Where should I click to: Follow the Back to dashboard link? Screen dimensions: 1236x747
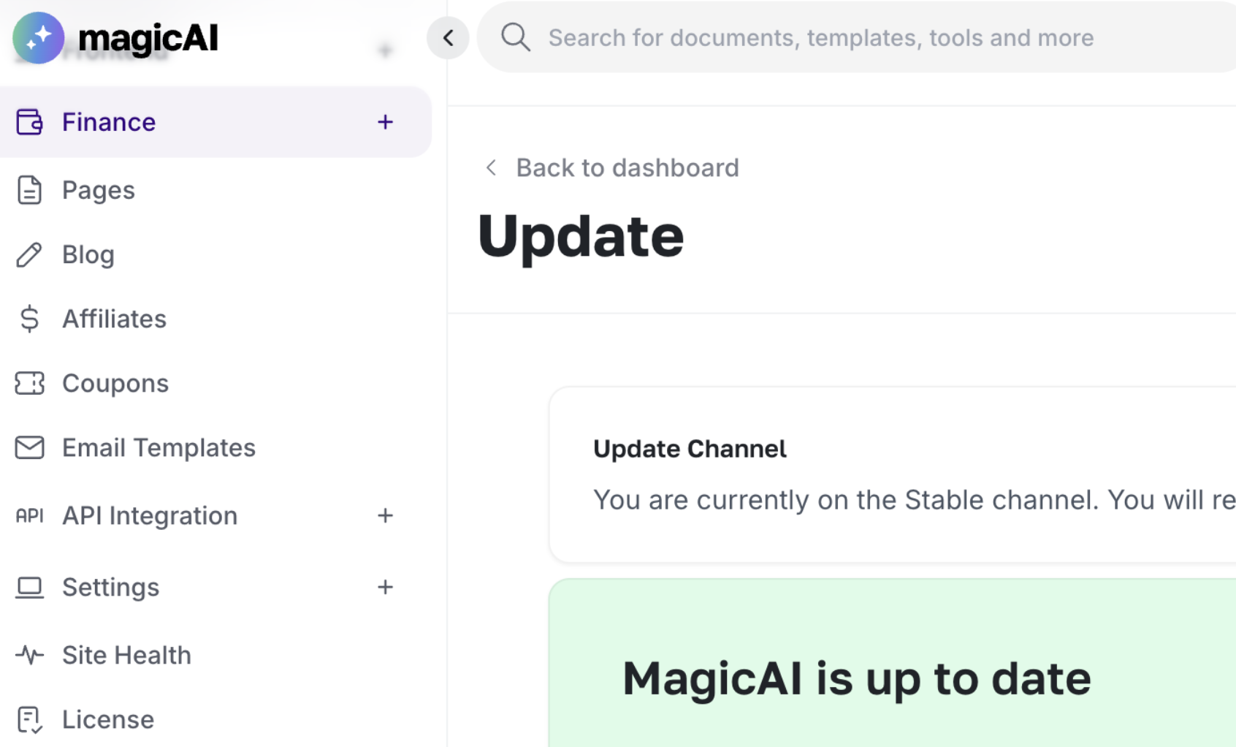pos(612,168)
